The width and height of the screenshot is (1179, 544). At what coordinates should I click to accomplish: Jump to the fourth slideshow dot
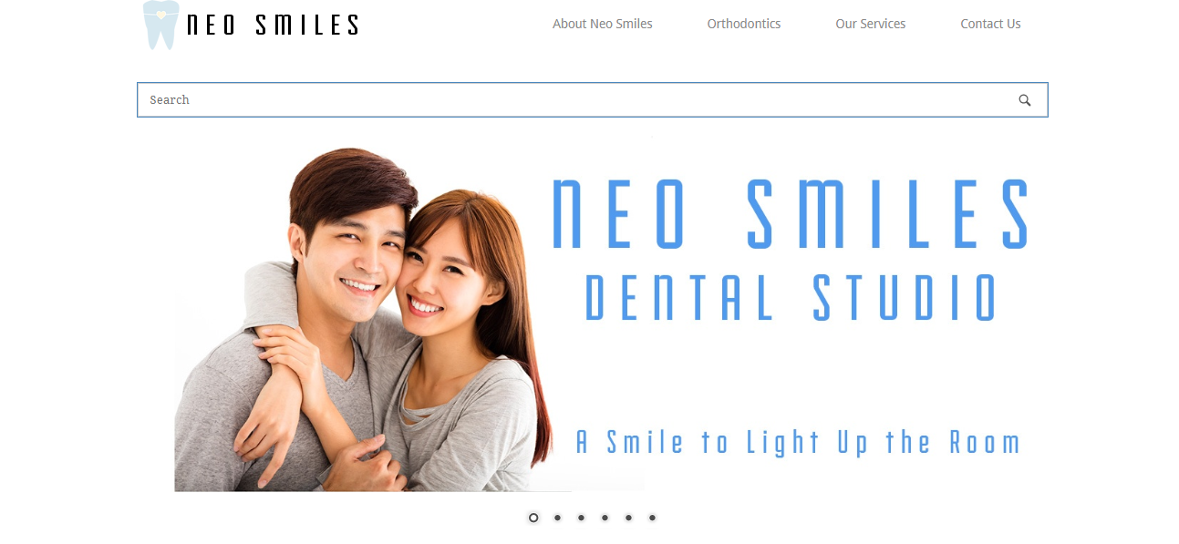(x=605, y=518)
